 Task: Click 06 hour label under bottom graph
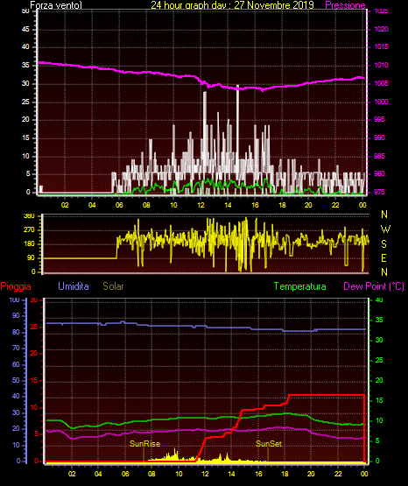(125, 474)
